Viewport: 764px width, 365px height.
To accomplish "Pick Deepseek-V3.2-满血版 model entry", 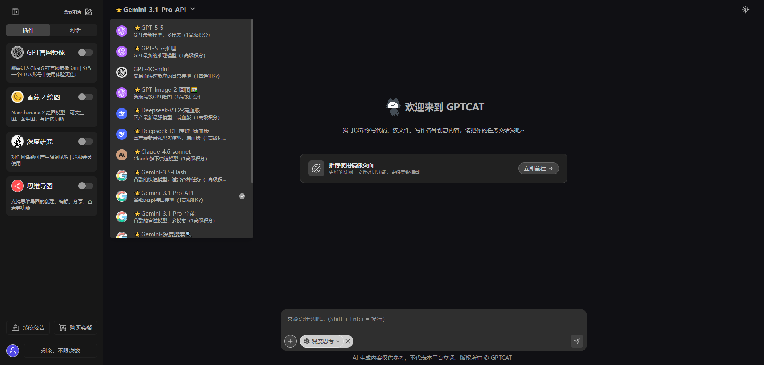I will coord(181,114).
